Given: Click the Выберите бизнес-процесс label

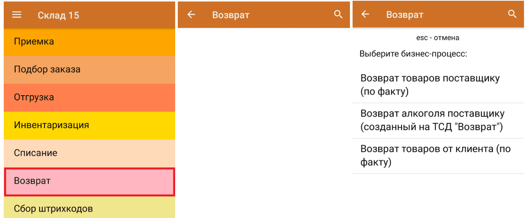Looking at the screenshot, I should pos(413,54).
